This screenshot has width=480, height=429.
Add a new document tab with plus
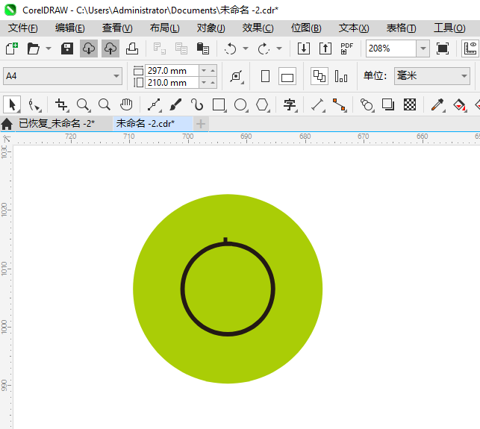(x=201, y=124)
